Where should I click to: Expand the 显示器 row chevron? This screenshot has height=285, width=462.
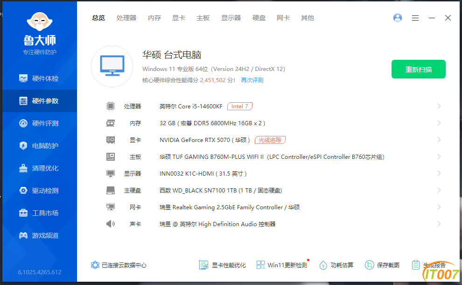coord(439,173)
